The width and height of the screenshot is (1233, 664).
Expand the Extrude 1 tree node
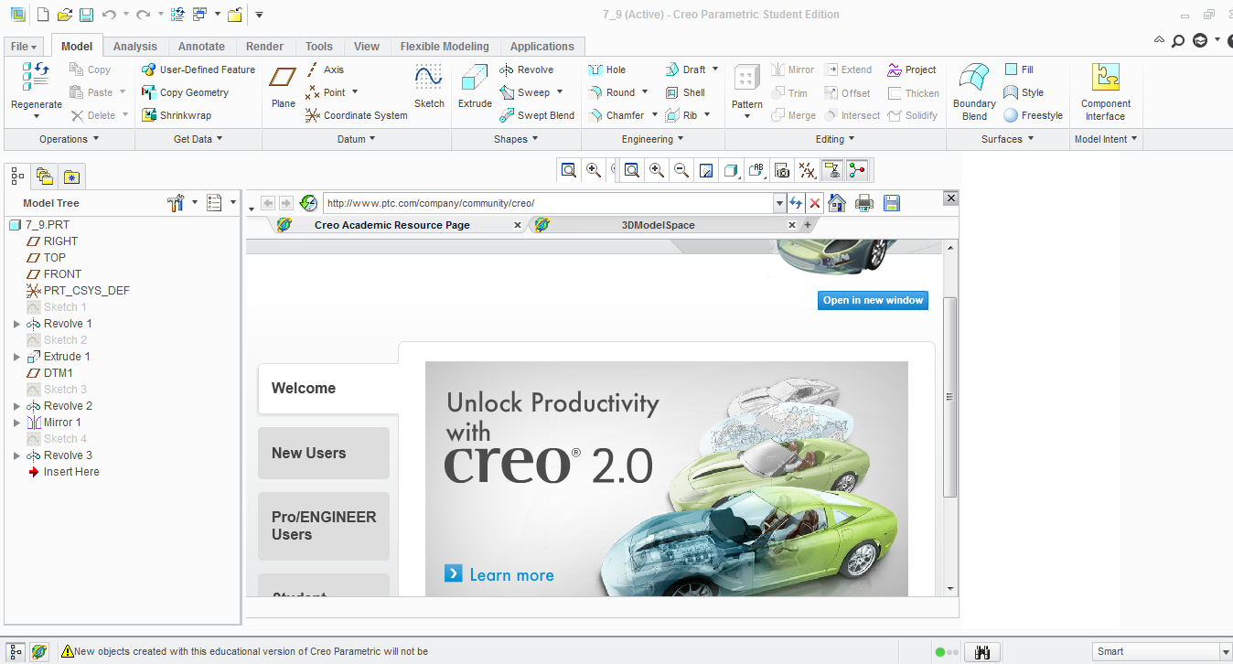click(16, 357)
